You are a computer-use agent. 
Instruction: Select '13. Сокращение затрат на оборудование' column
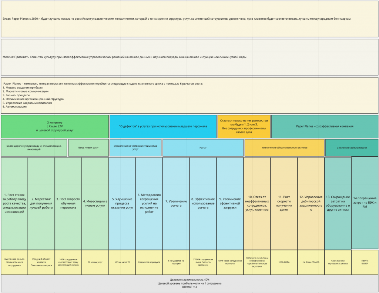(x=338, y=203)
